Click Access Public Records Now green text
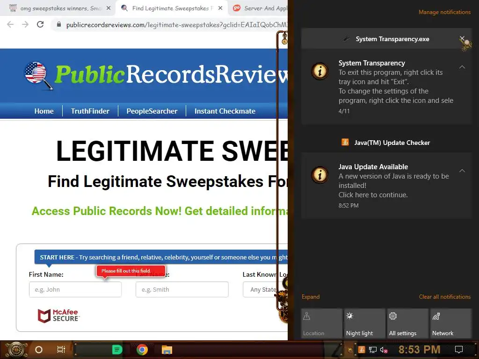Image resolution: width=479 pixels, height=359 pixels. pyautogui.click(x=160, y=211)
